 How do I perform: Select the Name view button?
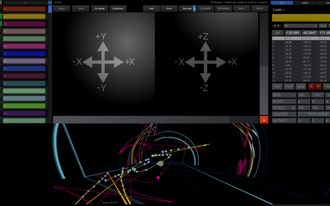point(241,9)
